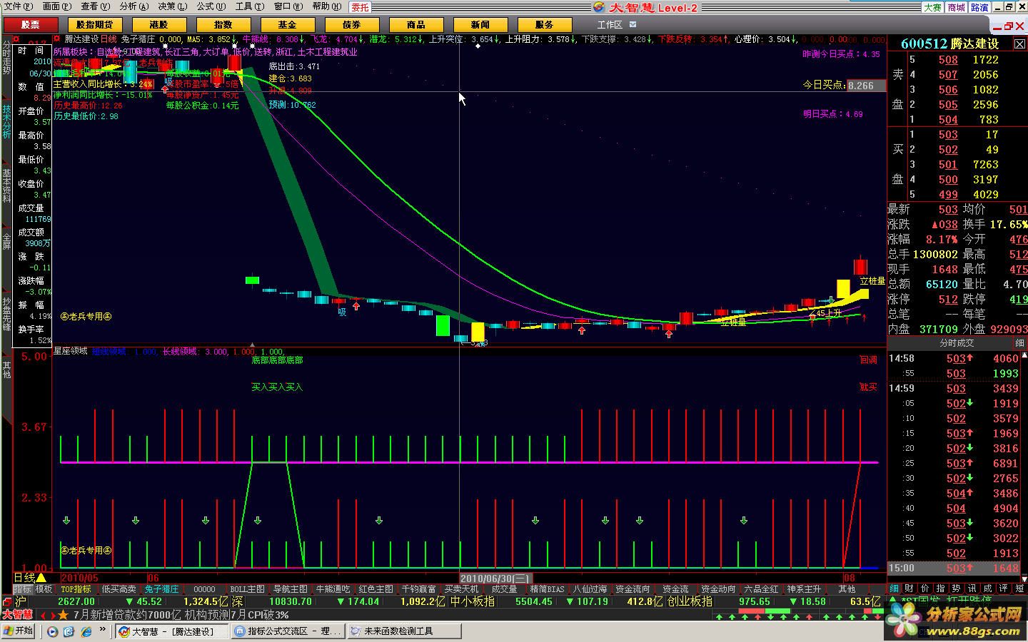Select the TOP指标 indicator tab
This screenshot has height=642, width=1028.
[x=76, y=589]
